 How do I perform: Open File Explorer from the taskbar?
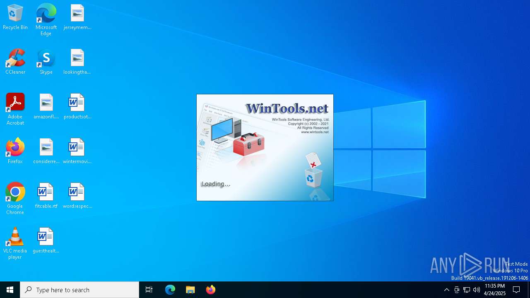coord(190,290)
